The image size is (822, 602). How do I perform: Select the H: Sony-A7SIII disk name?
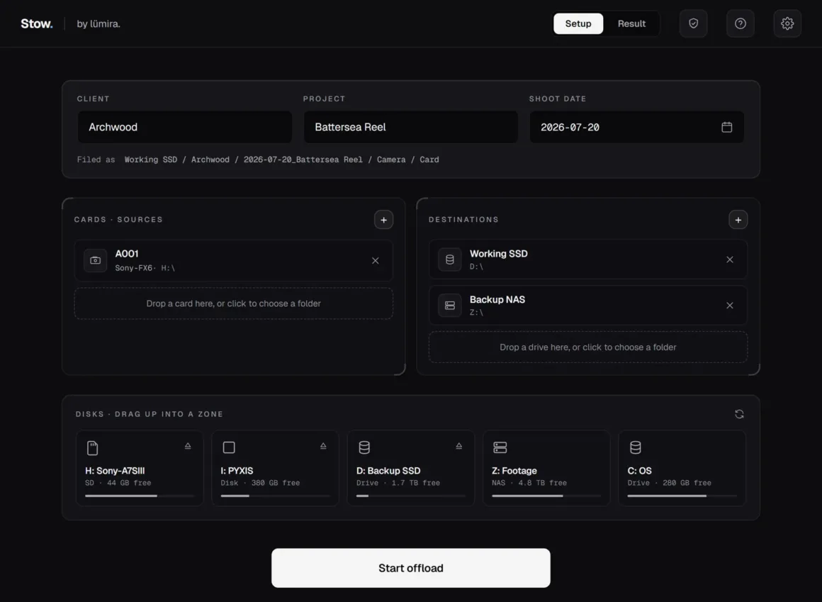115,471
